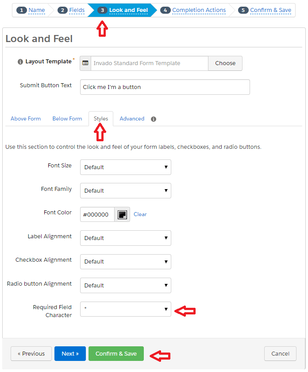Open the Label Alignment dropdown
308x372 pixels.
click(x=125, y=238)
